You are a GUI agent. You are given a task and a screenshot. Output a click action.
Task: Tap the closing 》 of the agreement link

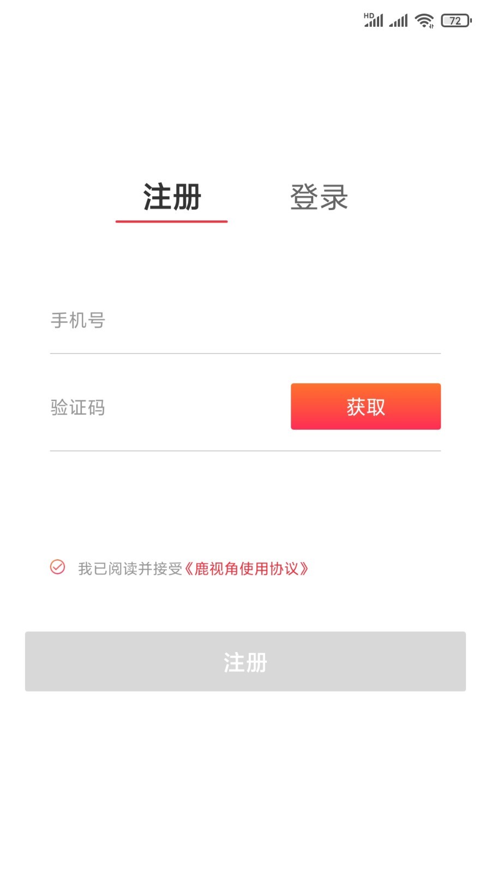[304, 569]
